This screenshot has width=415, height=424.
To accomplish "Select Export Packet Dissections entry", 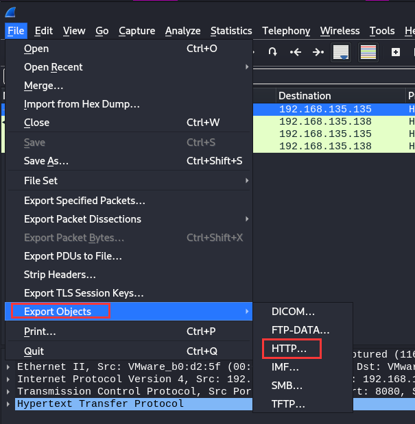I will point(129,219).
